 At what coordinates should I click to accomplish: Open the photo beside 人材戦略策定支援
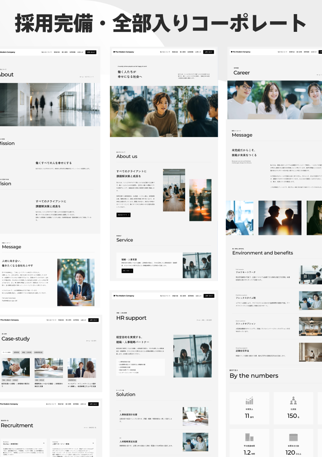coord(195,442)
